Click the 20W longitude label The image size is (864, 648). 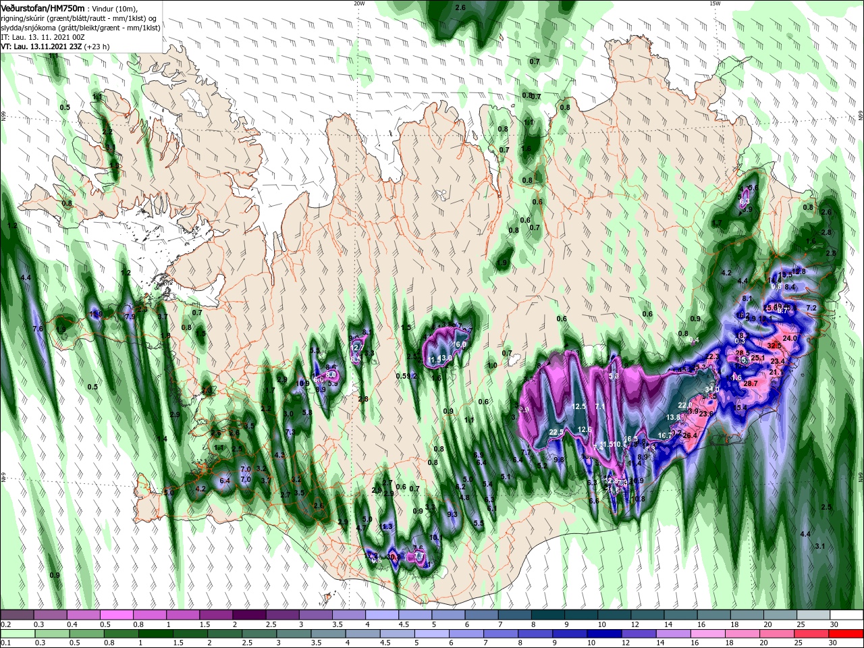click(359, 3)
